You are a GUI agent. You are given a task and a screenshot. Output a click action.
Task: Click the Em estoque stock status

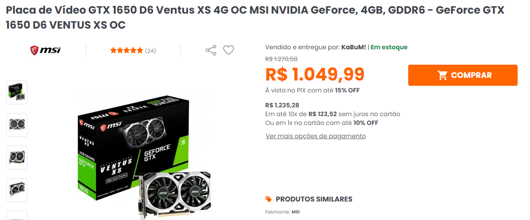tap(389, 47)
